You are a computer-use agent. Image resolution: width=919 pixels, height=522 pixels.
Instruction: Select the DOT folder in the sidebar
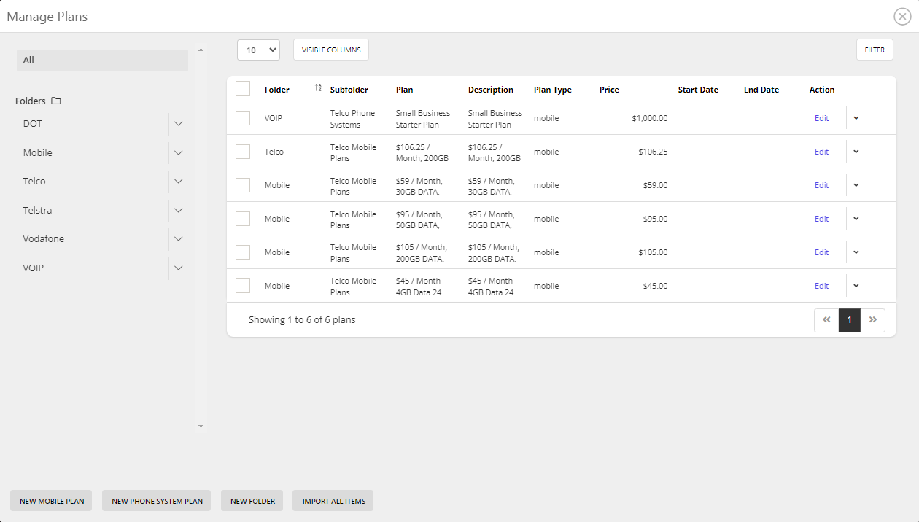click(x=33, y=124)
